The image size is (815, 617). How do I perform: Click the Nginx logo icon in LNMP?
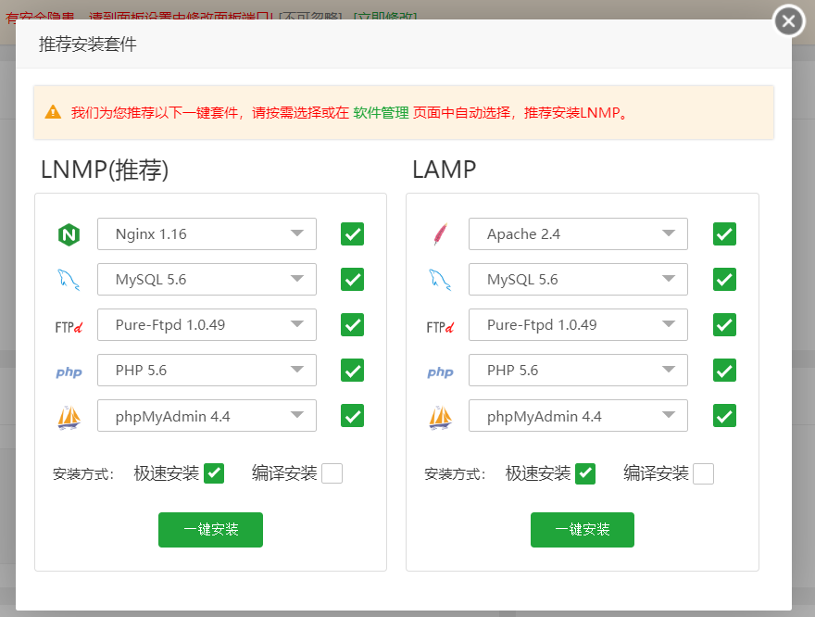point(69,234)
